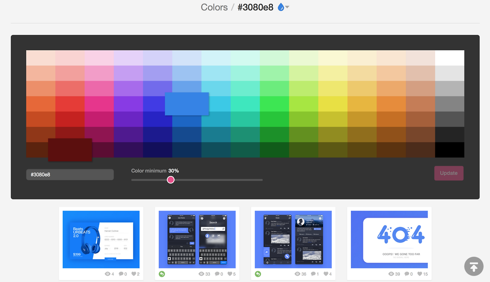
Task: Click the "OOOPS! WE GONE TOO FAR" text
Action: [401, 254]
